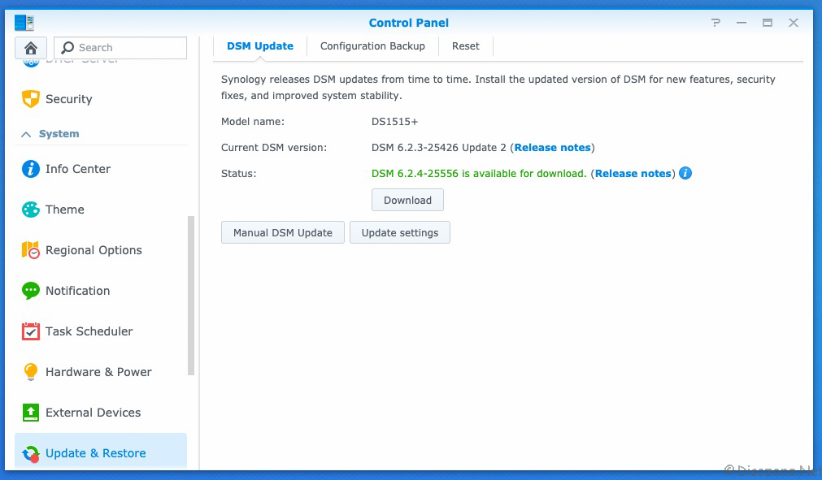This screenshot has height=480, width=822.
Task: Open Update settings button
Action: pyautogui.click(x=400, y=232)
